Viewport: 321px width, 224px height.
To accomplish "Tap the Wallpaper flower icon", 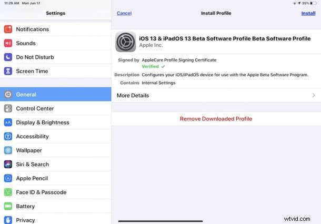I will point(8,150).
